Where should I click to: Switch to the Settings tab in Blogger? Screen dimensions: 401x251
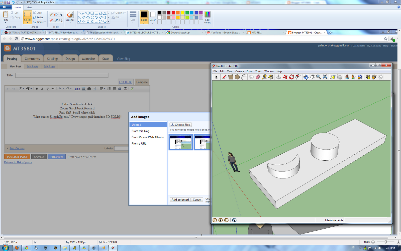point(53,58)
